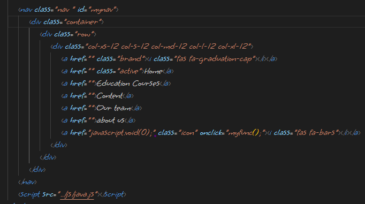Image resolution: width=365 pixels, height=204 pixels.
Task: Click the "brand" class anchor line
Action: click(169, 59)
